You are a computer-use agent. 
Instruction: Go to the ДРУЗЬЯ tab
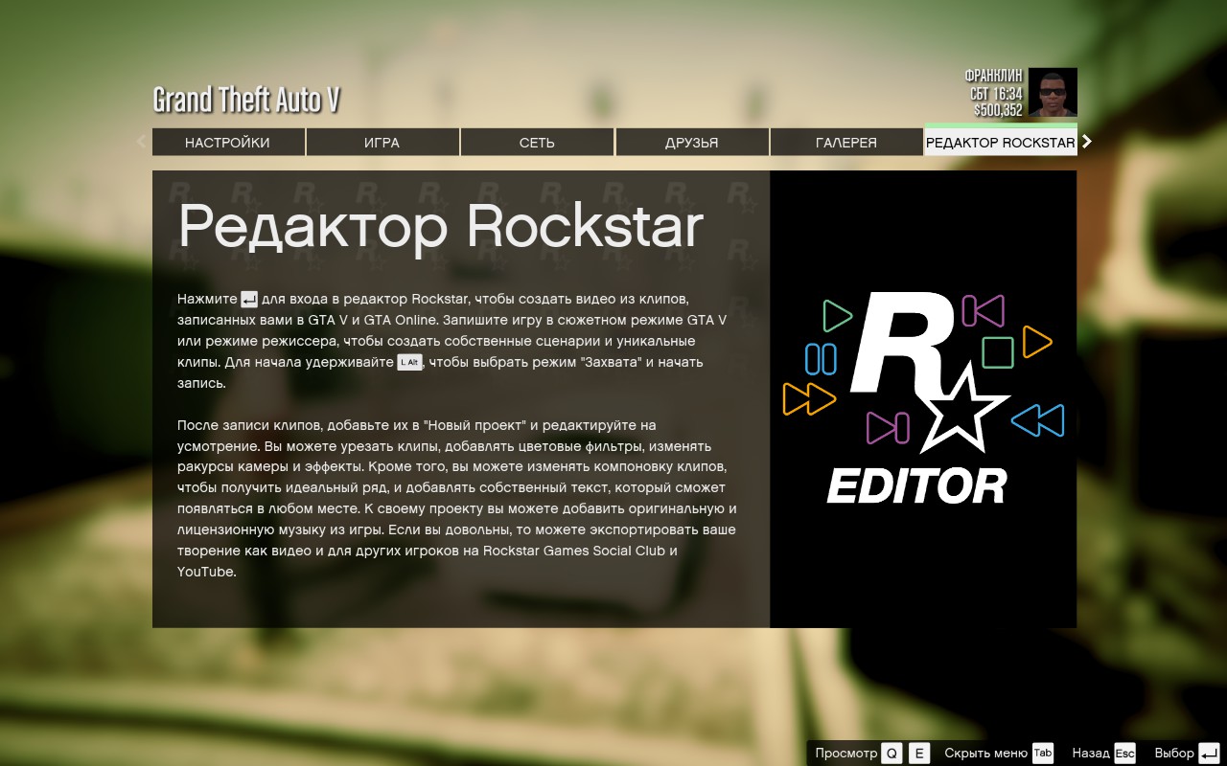click(692, 143)
